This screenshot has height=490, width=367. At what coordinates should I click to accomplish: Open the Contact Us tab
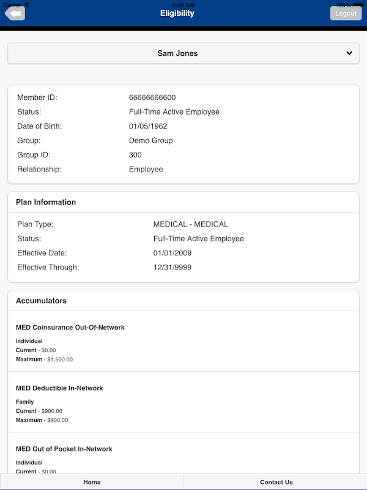(x=276, y=482)
